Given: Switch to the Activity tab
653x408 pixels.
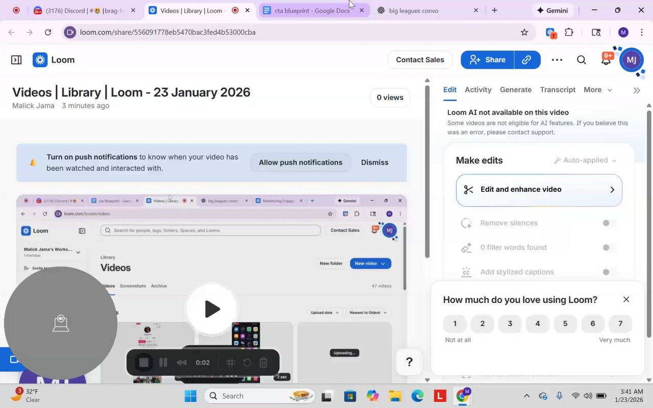Looking at the screenshot, I should click(478, 90).
